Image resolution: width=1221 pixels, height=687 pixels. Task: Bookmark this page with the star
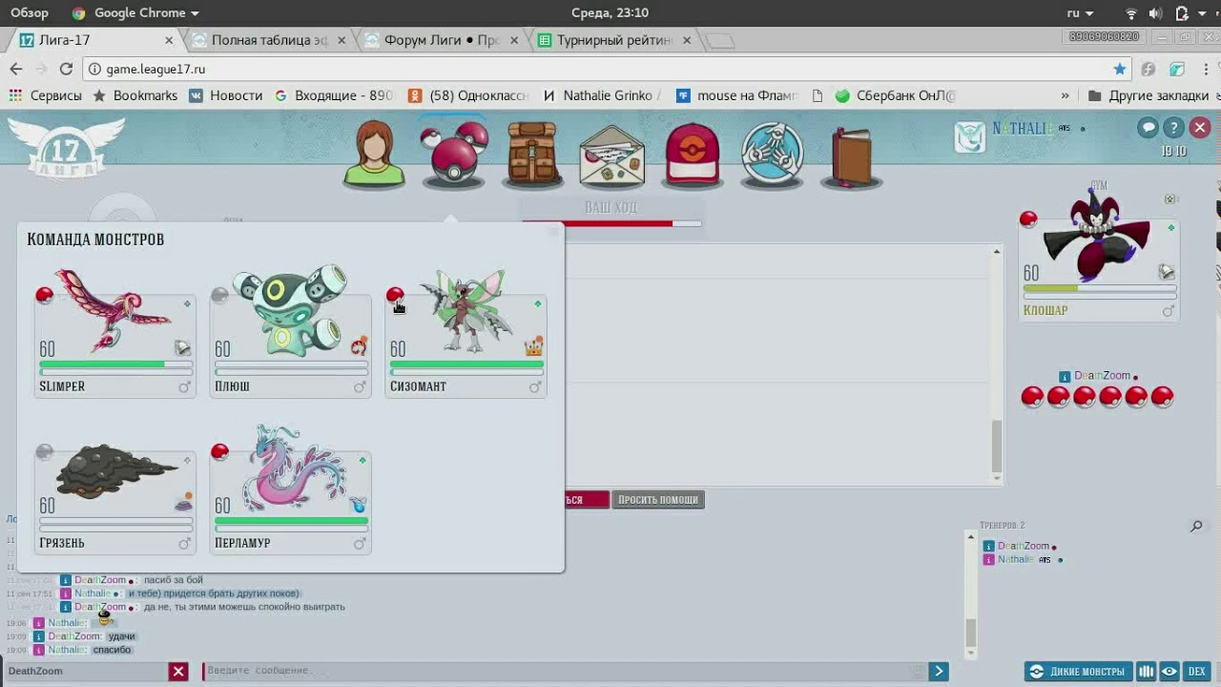click(1120, 69)
